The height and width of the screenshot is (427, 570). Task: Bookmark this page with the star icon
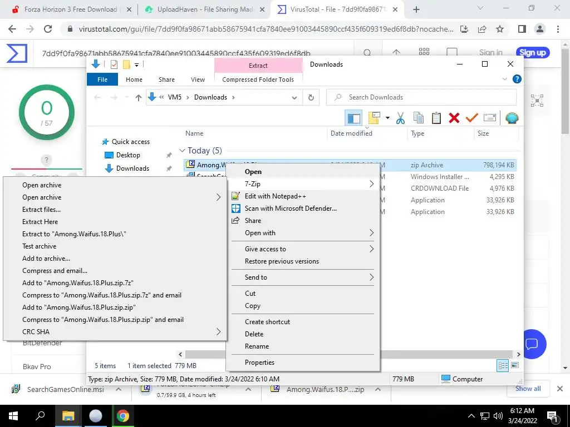click(500, 29)
